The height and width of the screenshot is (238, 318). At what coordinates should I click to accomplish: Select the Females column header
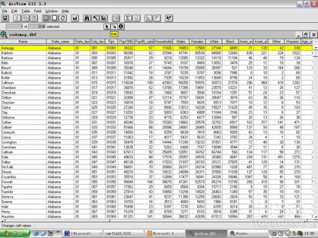[197, 41]
